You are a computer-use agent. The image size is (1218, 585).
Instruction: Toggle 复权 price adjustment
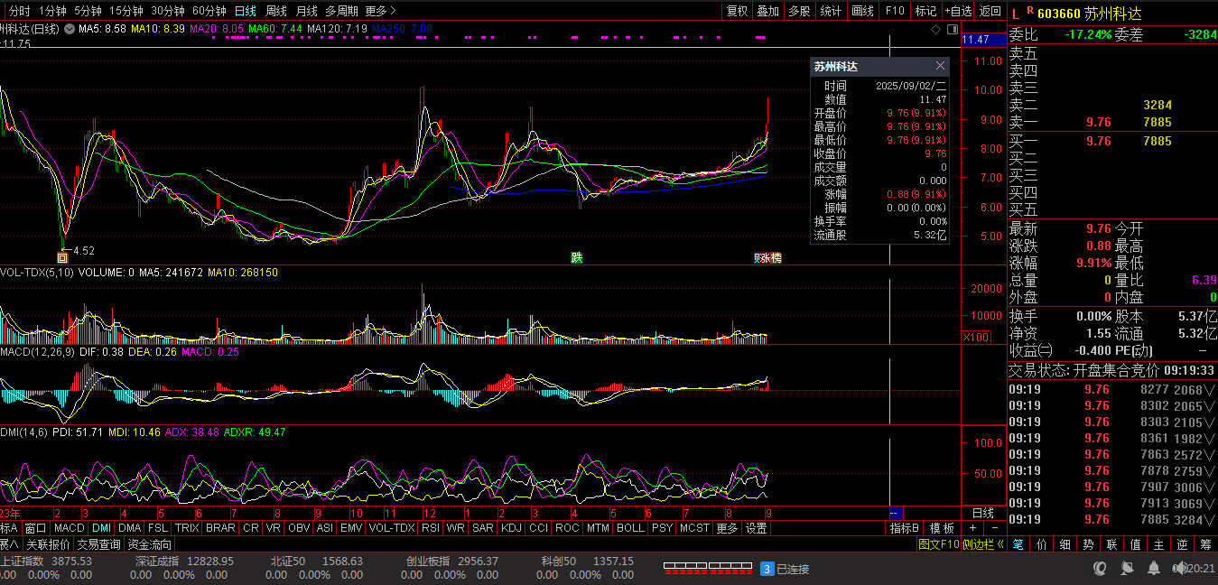coord(738,11)
